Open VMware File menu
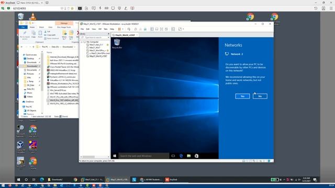 pos(82,29)
